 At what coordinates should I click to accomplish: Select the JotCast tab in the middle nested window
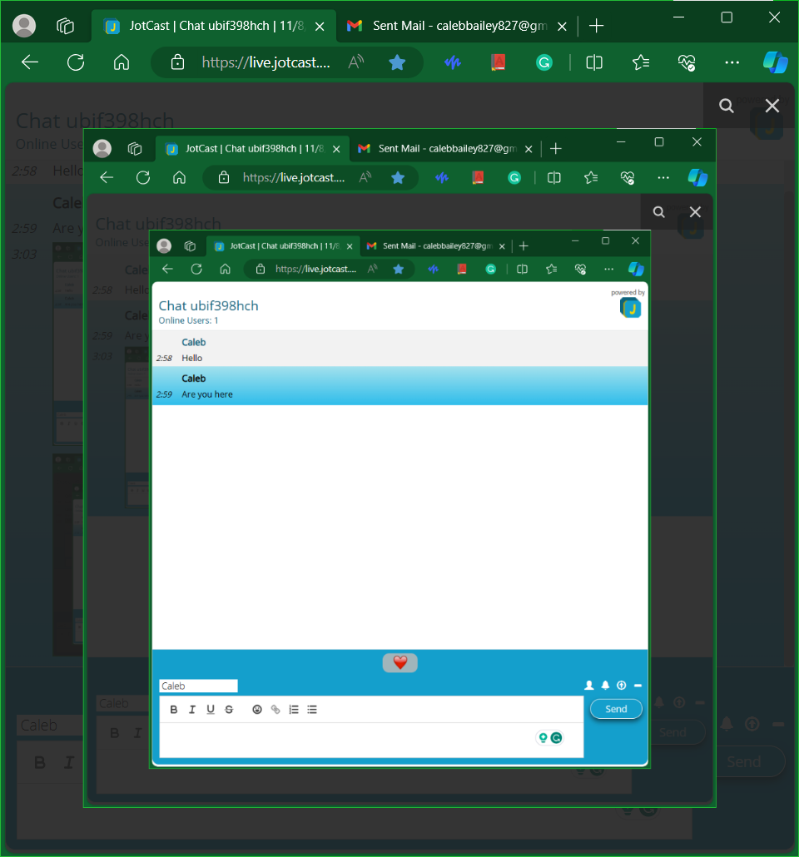(252, 149)
